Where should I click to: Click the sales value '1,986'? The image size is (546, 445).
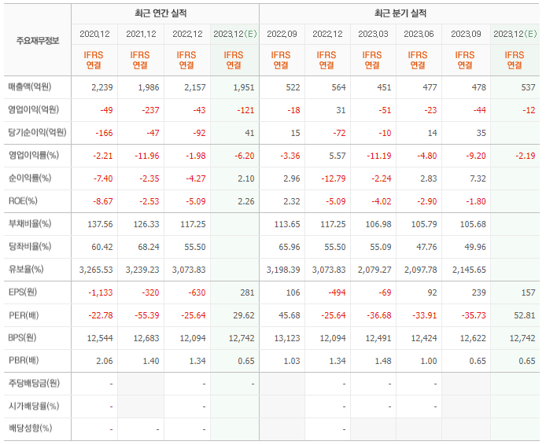click(149, 87)
